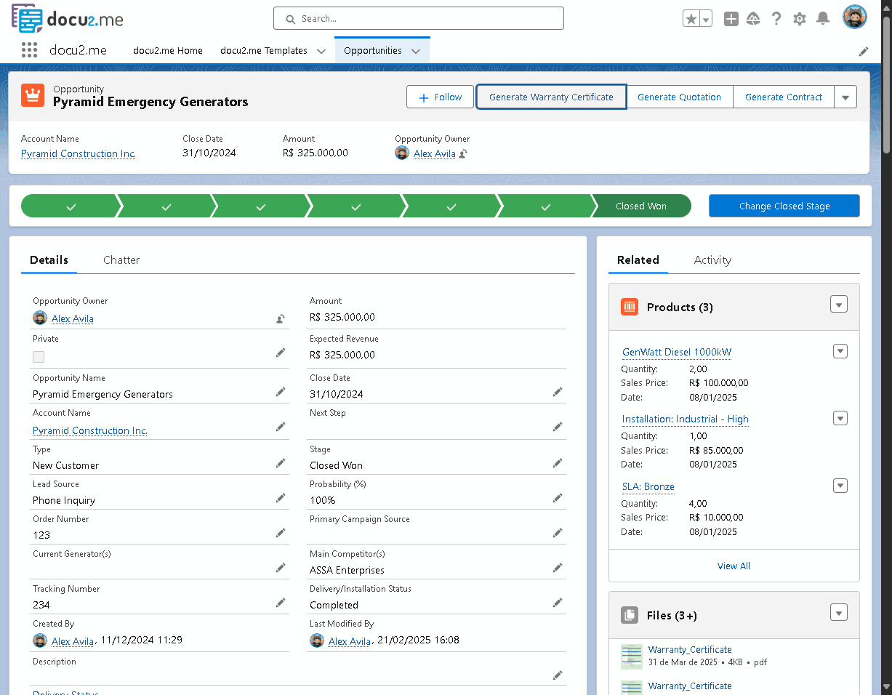Edit Order Number pencil icon
The height and width of the screenshot is (695, 892).
tap(281, 533)
